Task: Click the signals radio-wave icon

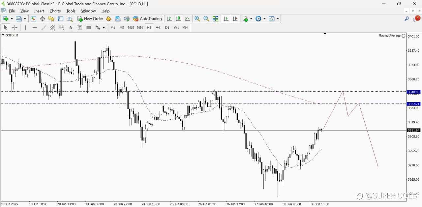Action: [127, 19]
